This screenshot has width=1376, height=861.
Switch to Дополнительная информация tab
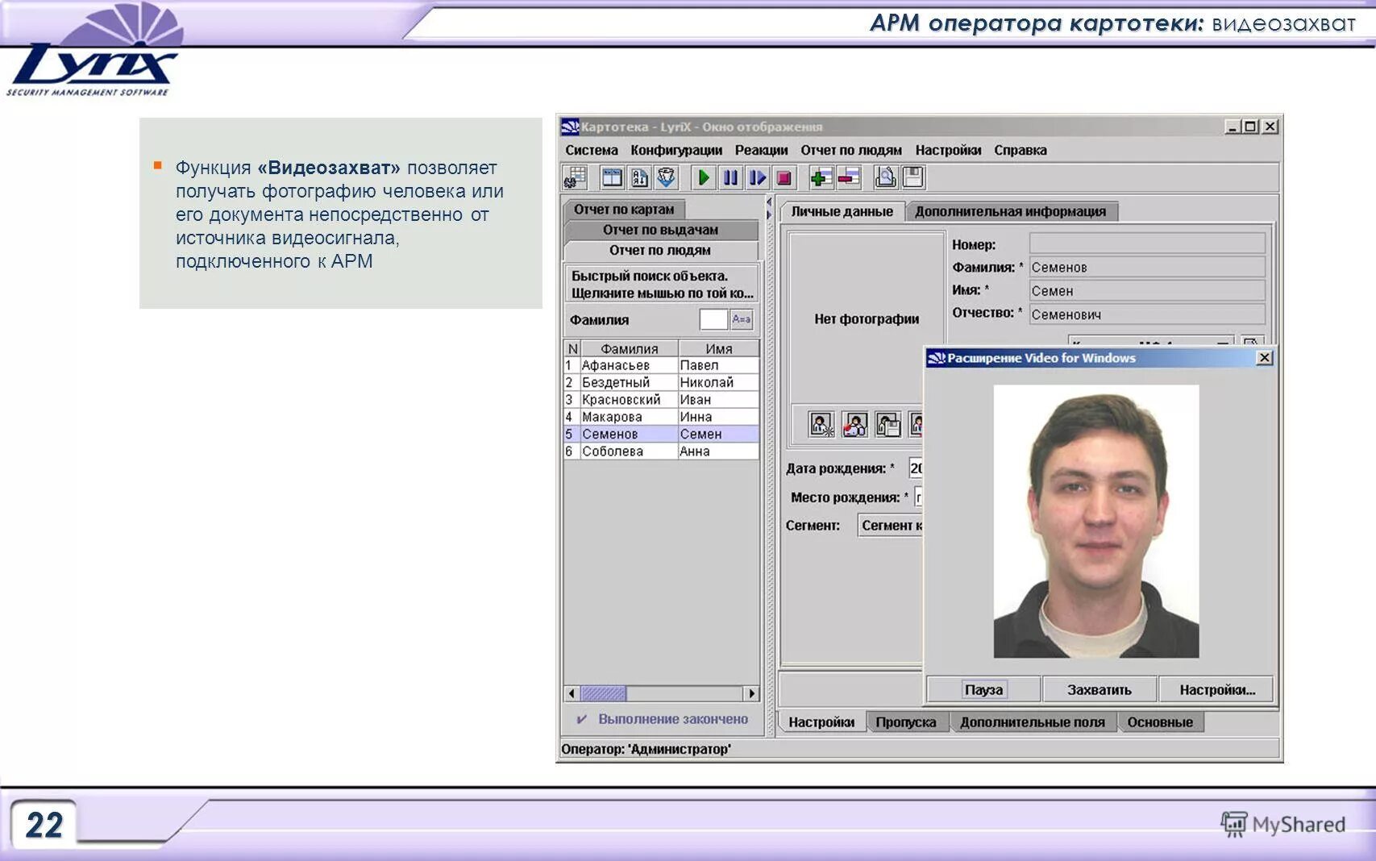tap(1010, 211)
